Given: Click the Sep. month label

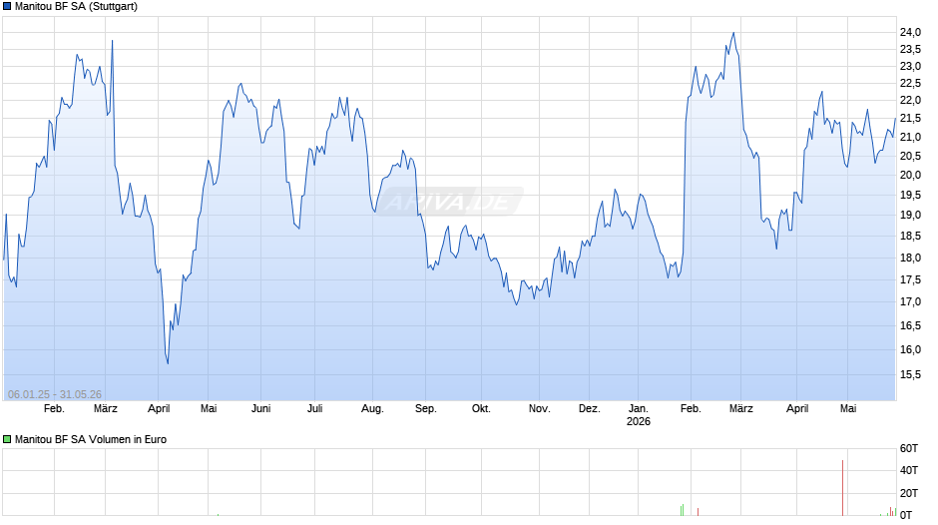Looking at the screenshot, I should 425,408.
